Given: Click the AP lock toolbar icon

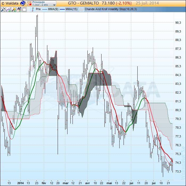Looking at the screenshot, I should coord(19,9).
